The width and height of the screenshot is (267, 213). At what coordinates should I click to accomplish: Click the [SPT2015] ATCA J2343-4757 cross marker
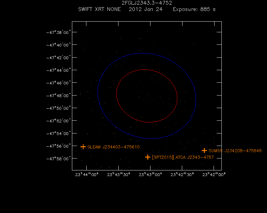tap(148, 157)
